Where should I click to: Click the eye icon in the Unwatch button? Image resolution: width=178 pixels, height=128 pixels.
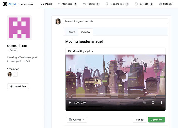[x=11, y=87]
